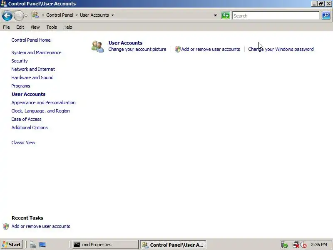Click the muted volume tray icon

(303, 245)
